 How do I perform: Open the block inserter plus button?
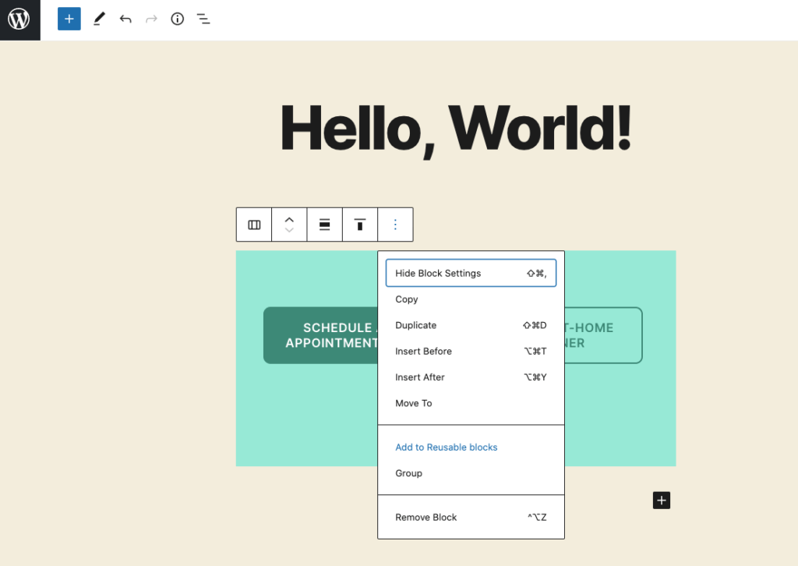point(69,19)
